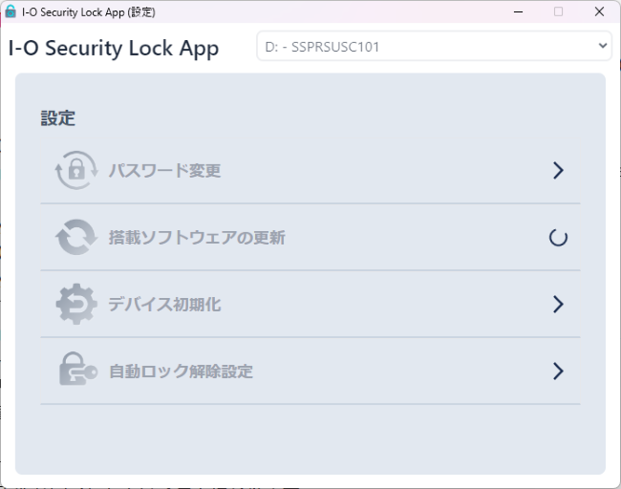Choose the デバイス初期化 label
The image size is (621, 489).
pos(164,305)
